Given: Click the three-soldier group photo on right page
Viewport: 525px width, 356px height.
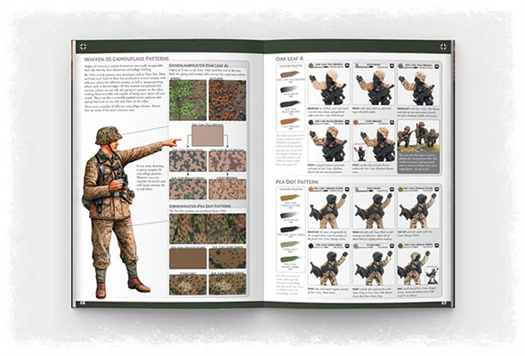Looking at the screenshot, I should (418, 136).
